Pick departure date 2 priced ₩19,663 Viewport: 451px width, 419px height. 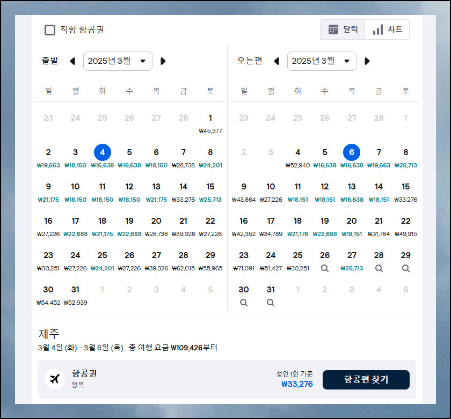[48, 158]
